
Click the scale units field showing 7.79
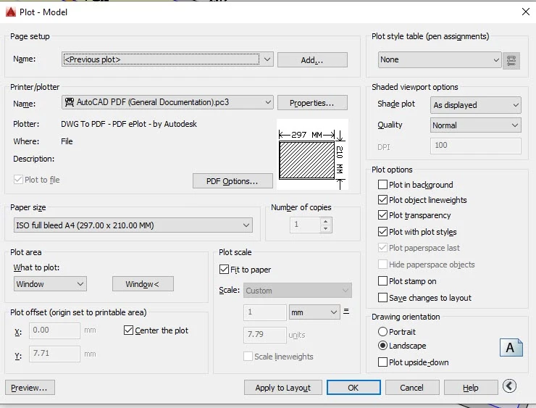pyautogui.click(x=264, y=335)
